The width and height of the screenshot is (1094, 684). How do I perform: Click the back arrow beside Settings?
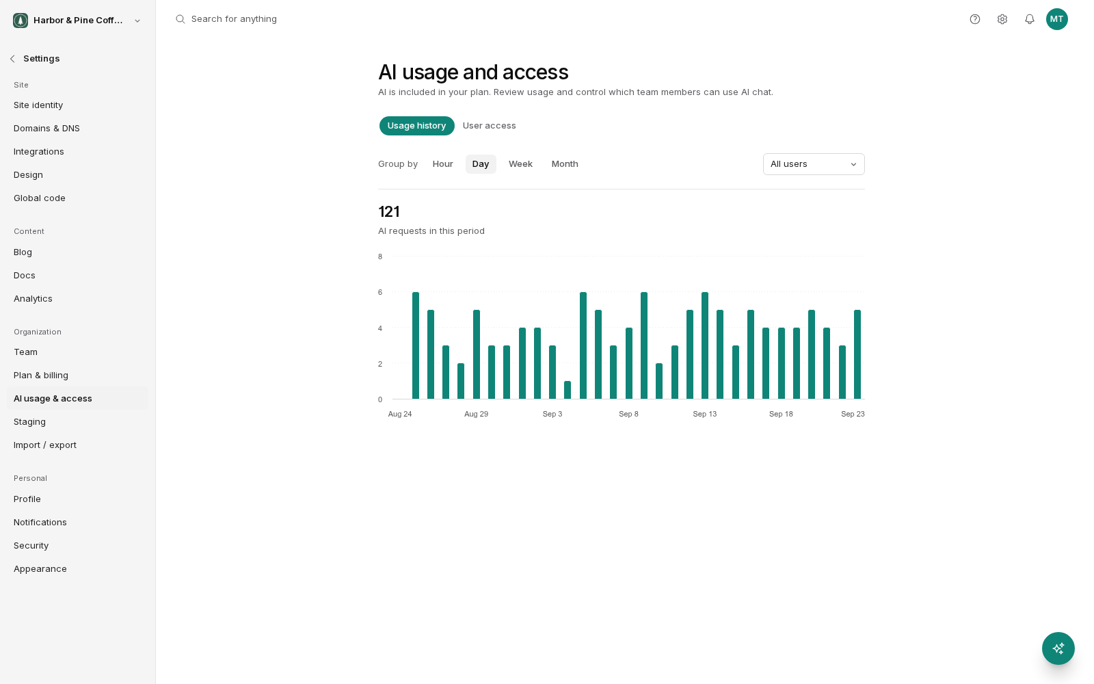[x=12, y=59]
